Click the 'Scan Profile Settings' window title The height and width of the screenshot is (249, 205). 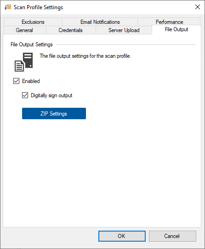pyautogui.click(x=38, y=7)
